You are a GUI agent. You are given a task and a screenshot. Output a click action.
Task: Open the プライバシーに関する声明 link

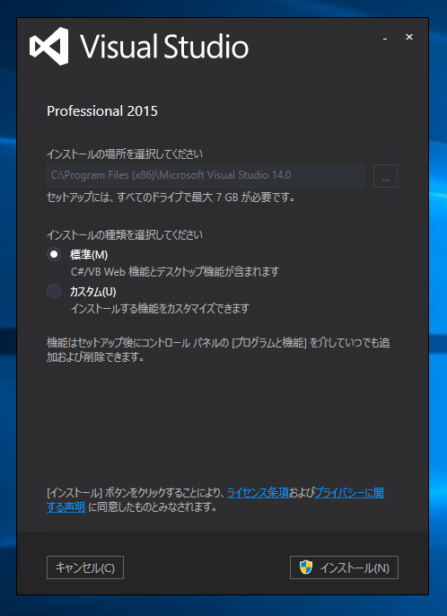(349, 493)
